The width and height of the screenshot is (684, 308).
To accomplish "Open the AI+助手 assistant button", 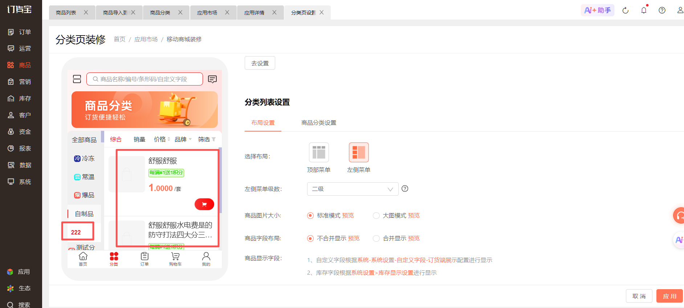I will [597, 10].
